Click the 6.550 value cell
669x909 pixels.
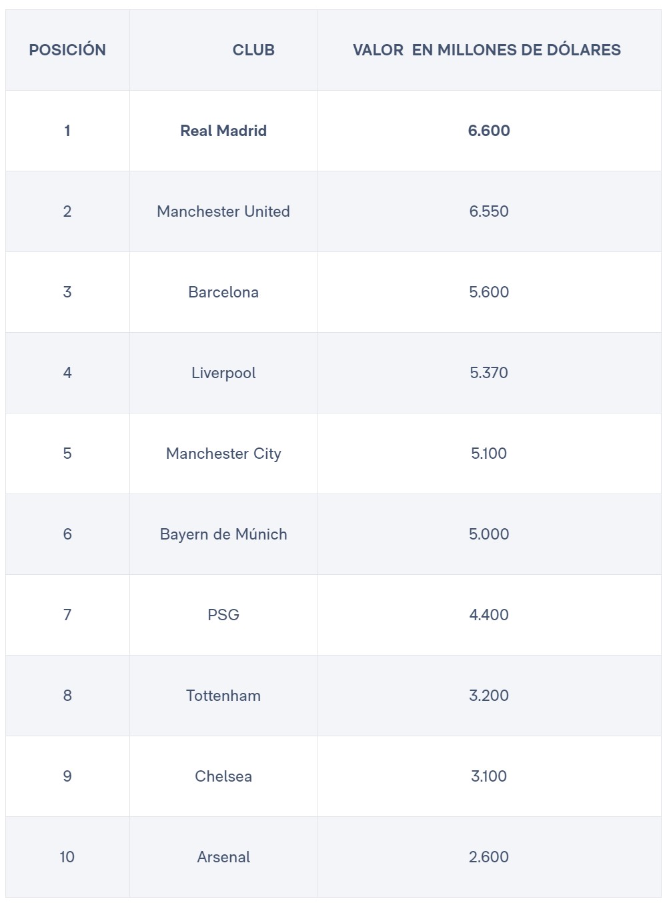[489, 211]
